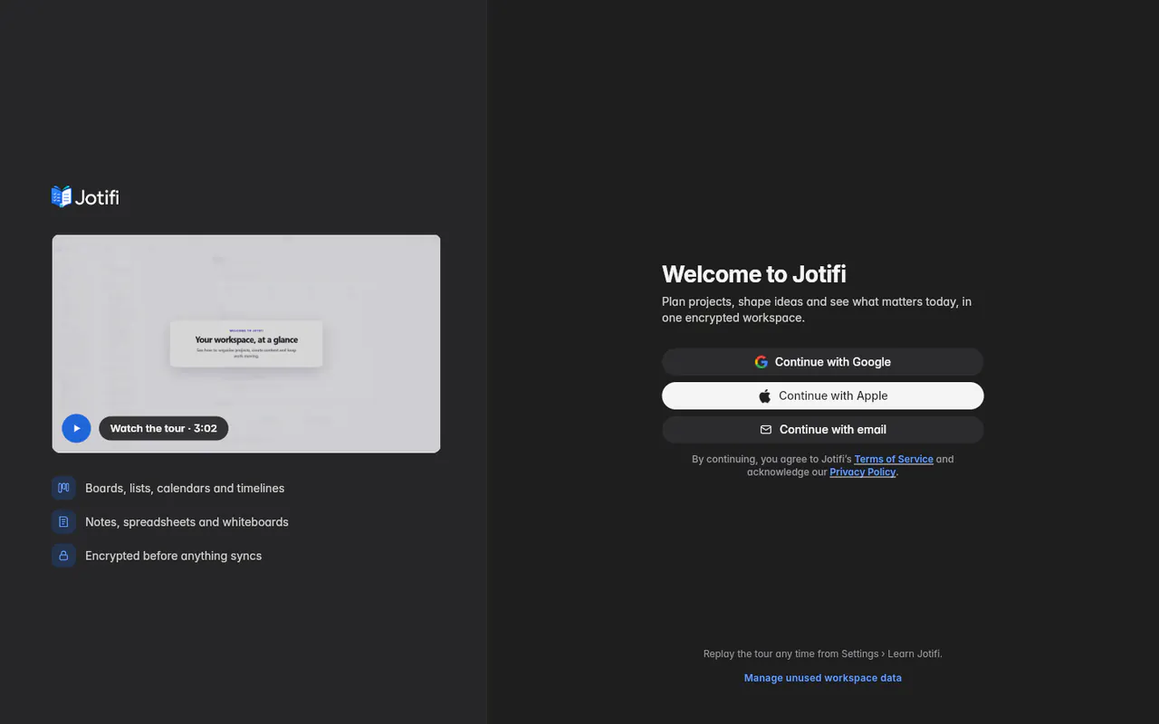Click the envelope icon on the email button
This screenshot has height=724, width=1159.
766,430
